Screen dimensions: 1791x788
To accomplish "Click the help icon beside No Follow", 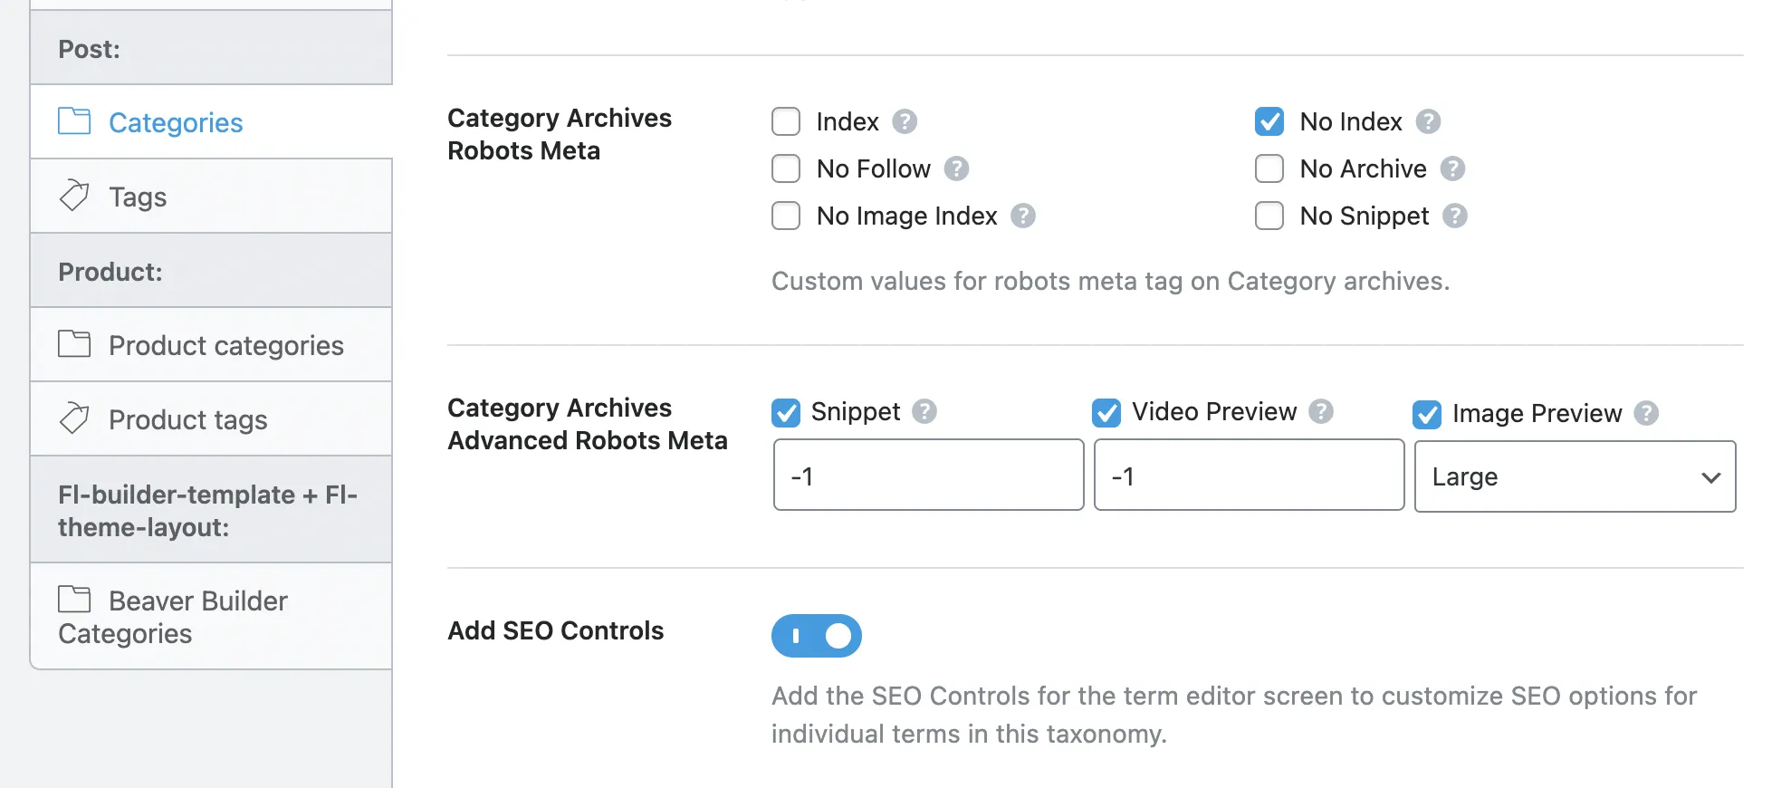I will 956,168.
